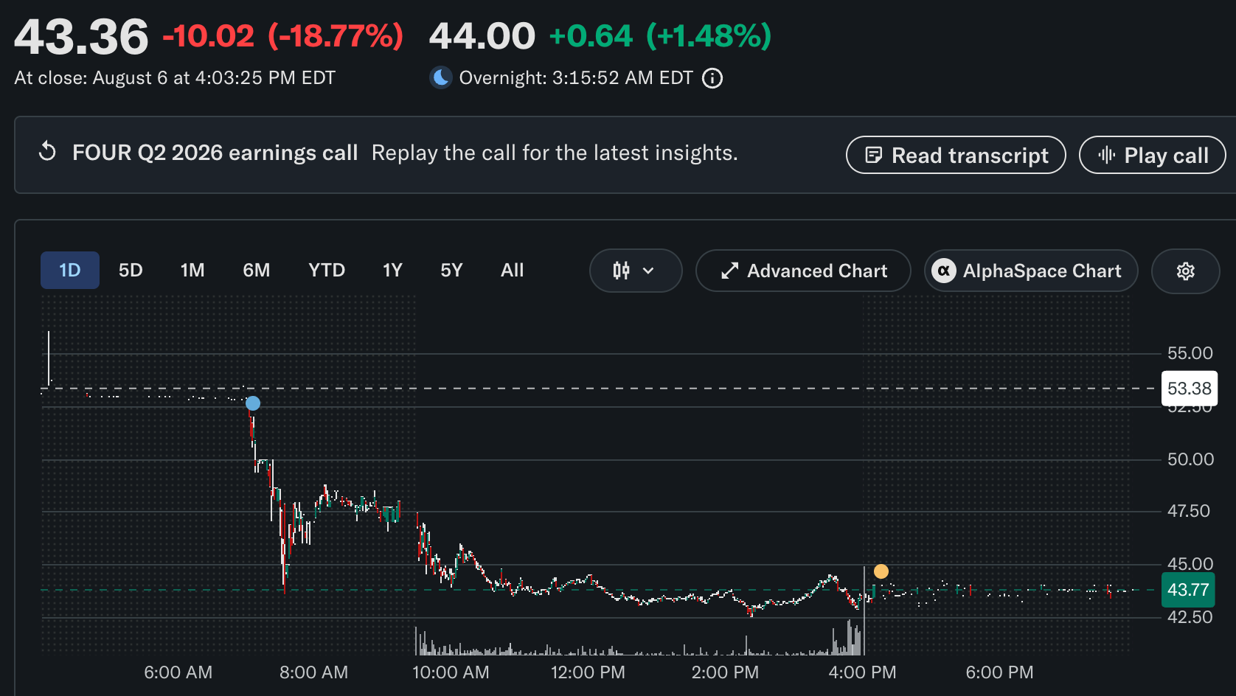The image size is (1236, 696).
Task: Show the 5Y time range
Action: (451, 271)
